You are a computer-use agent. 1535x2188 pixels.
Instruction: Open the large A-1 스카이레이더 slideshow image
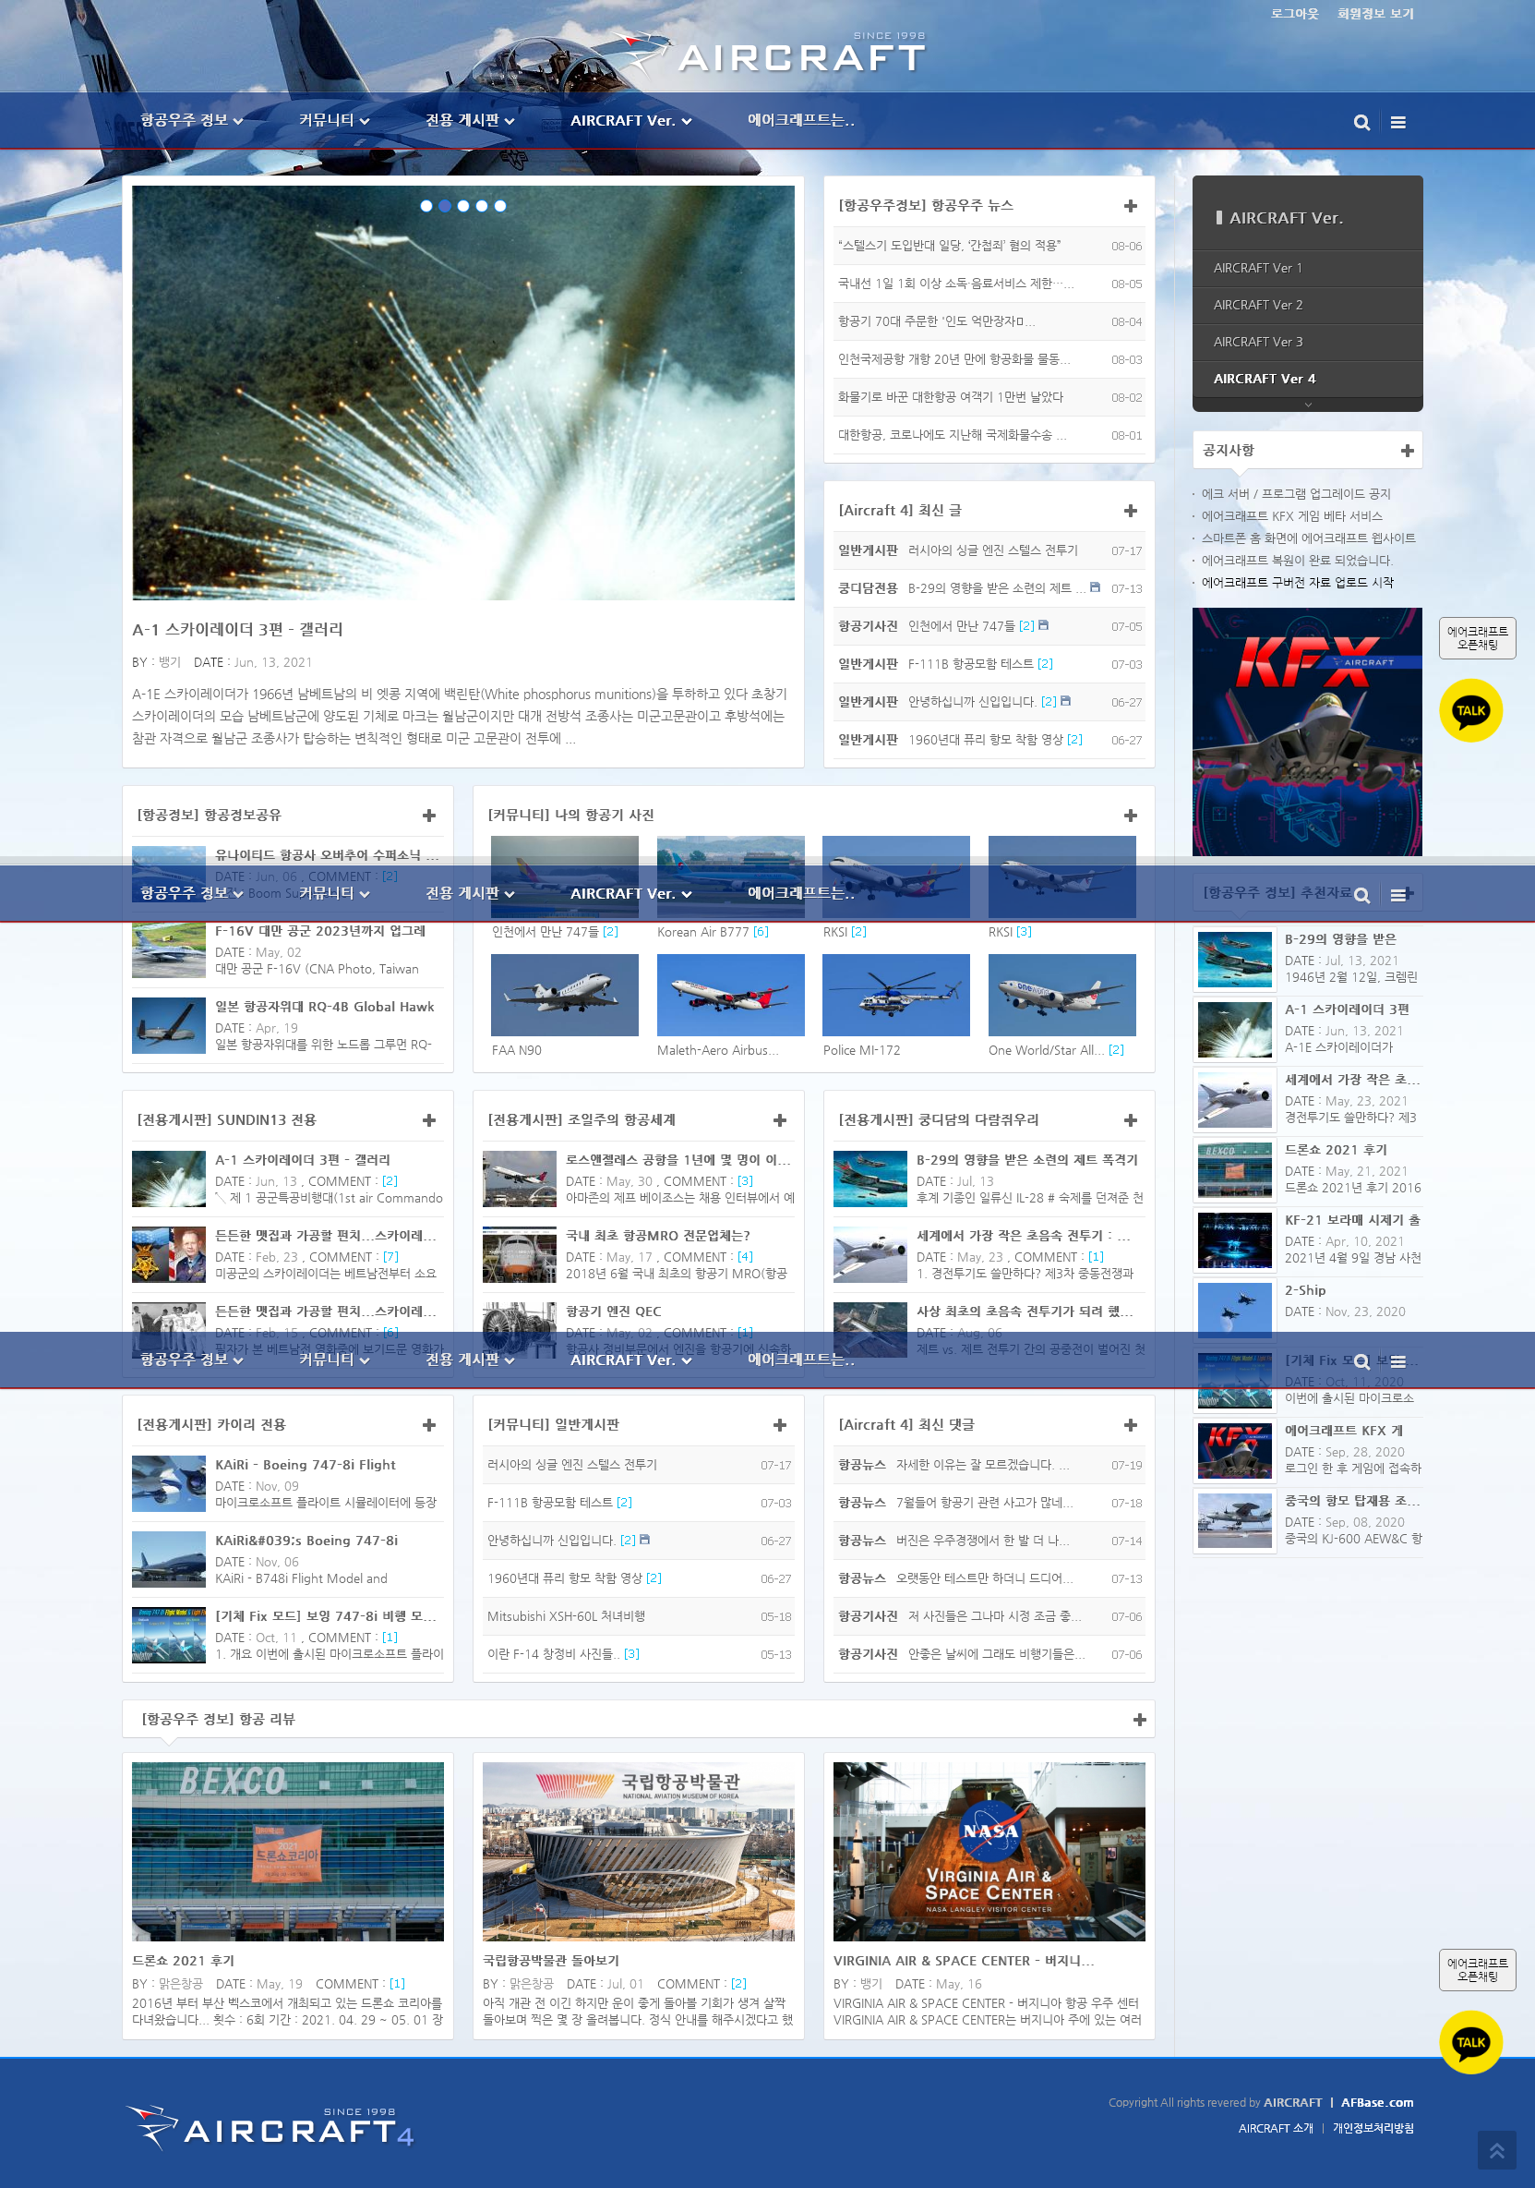point(462,393)
